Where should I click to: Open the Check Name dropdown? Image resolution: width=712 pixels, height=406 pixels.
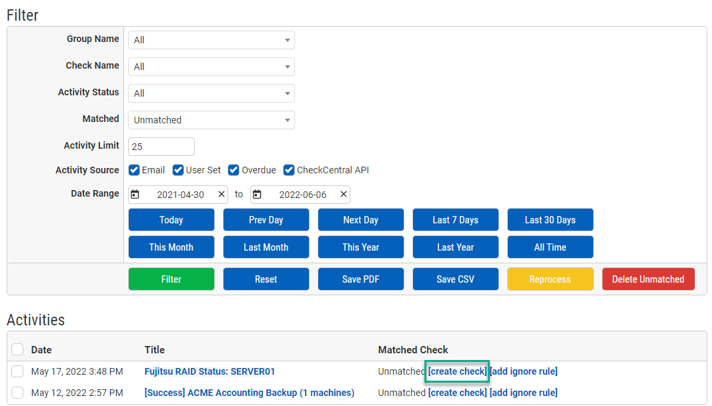point(211,67)
